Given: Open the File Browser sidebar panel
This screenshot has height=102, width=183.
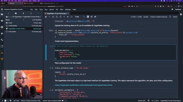Looking at the screenshot, I should click(2, 14).
